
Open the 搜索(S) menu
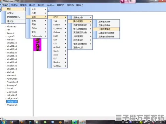(x=23, y=5)
